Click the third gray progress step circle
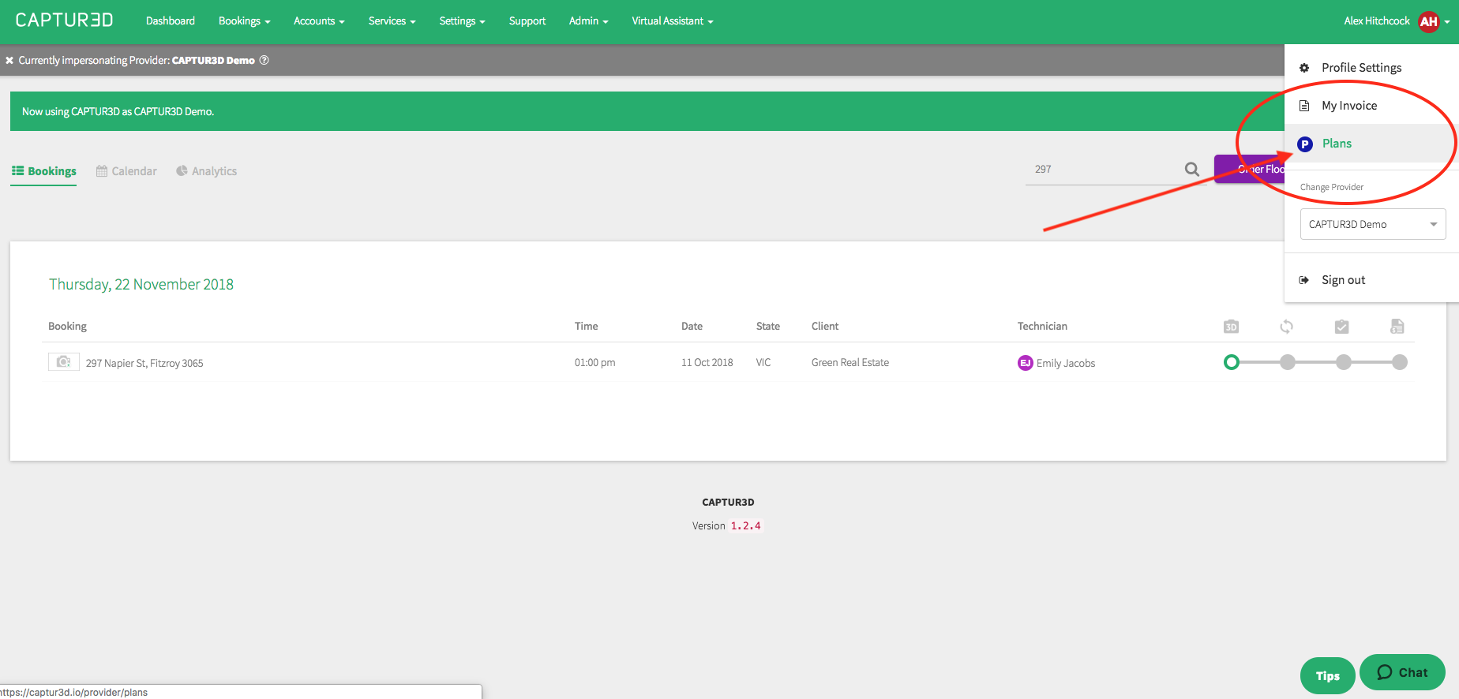 click(1344, 362)
